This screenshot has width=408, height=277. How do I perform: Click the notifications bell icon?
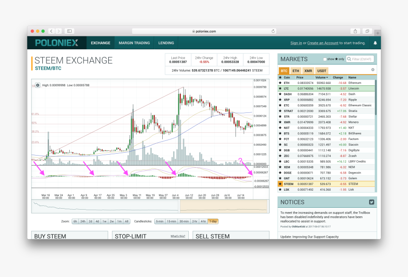click(x=375, y=43)
